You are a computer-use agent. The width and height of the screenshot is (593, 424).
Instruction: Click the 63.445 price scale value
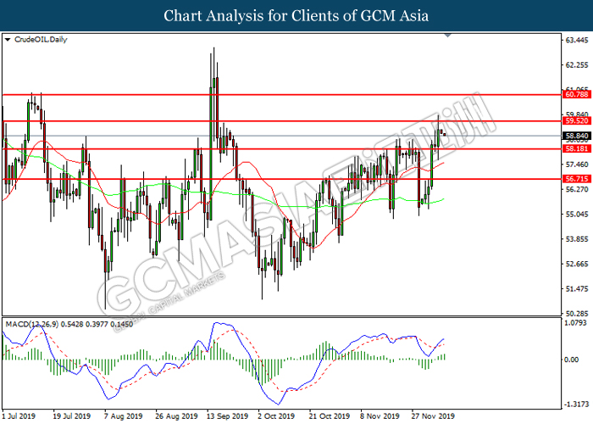click(577, 40)
